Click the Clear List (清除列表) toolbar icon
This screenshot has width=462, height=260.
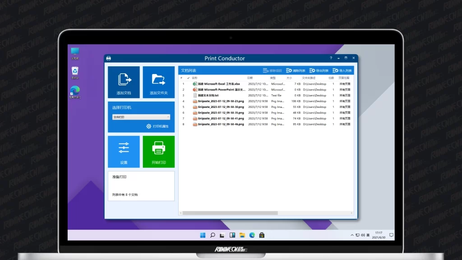pos(289,71)
